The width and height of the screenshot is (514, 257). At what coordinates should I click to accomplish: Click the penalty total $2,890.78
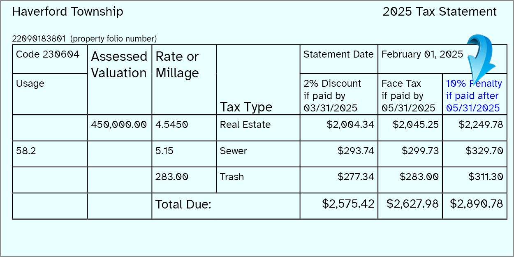coord(477,204)
